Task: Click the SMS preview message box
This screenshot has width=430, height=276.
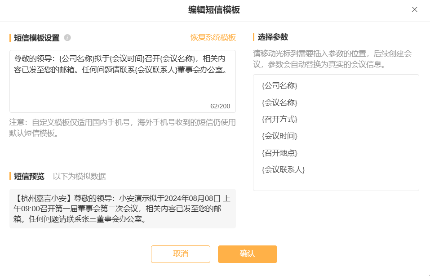Action: pos(122,209)
